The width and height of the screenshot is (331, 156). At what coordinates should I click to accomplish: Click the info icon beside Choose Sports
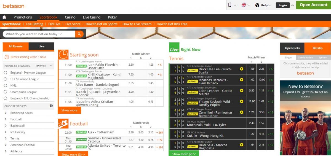point(51,106)
